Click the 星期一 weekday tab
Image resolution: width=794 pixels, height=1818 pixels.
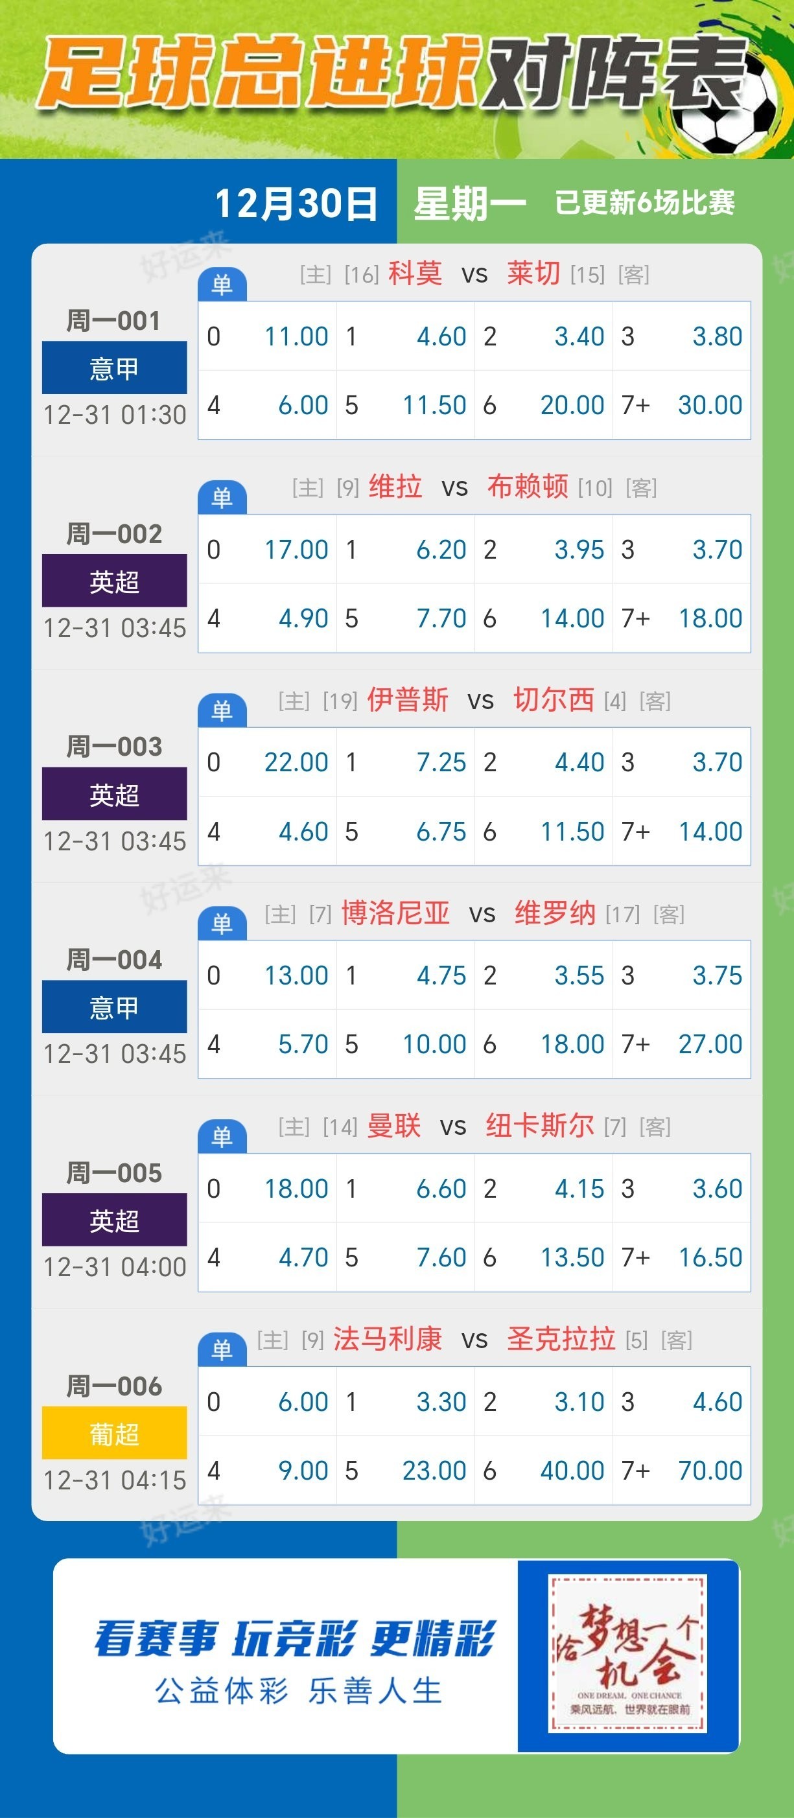[470, 204]
